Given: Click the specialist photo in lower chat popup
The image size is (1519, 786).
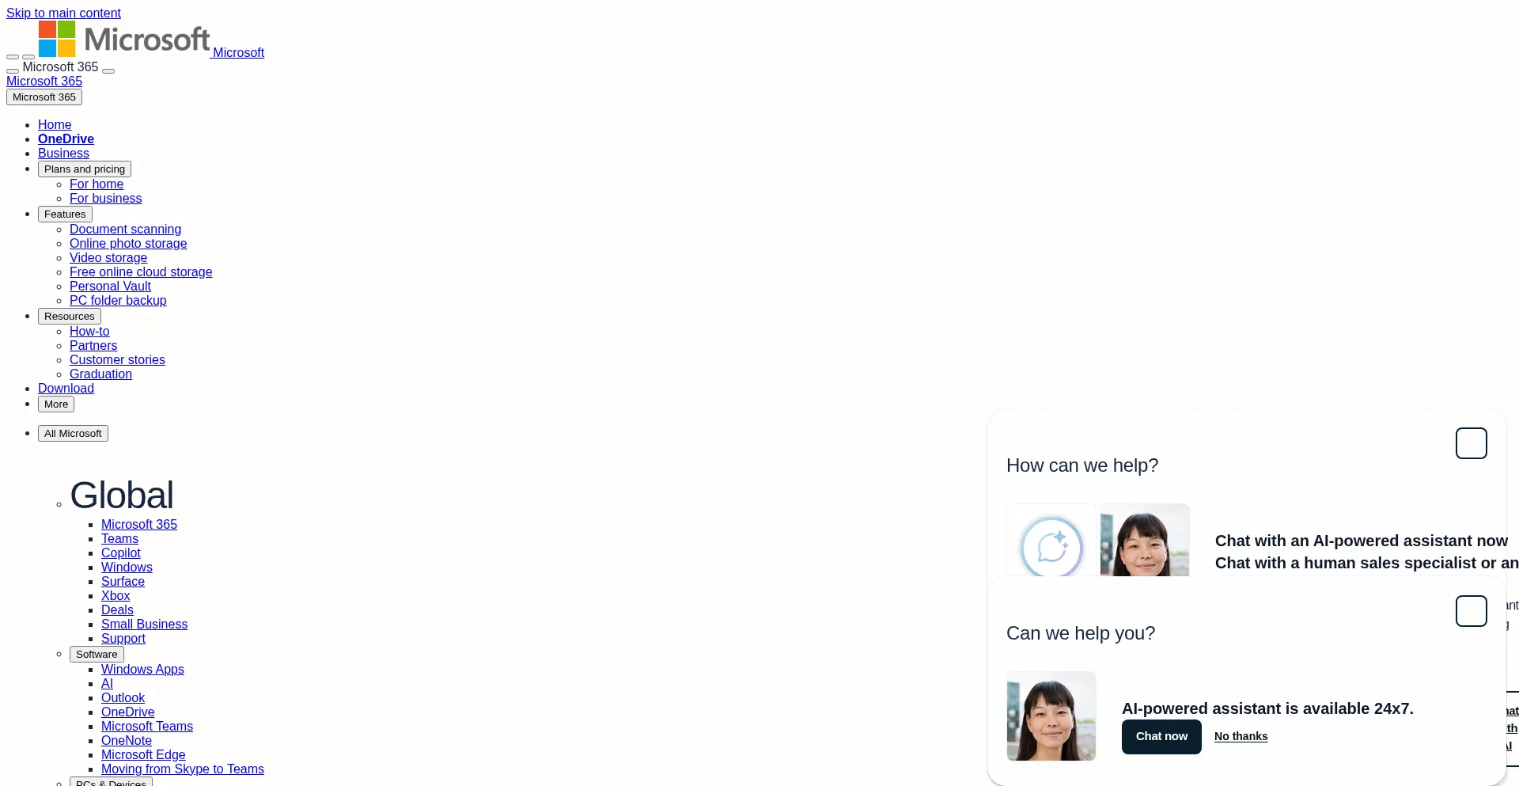Looking at the screenshot, I should [x=1051, y=716].
